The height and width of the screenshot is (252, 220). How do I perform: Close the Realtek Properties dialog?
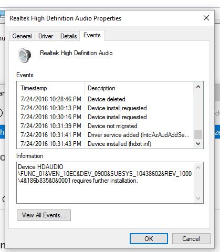pos(206,18)
